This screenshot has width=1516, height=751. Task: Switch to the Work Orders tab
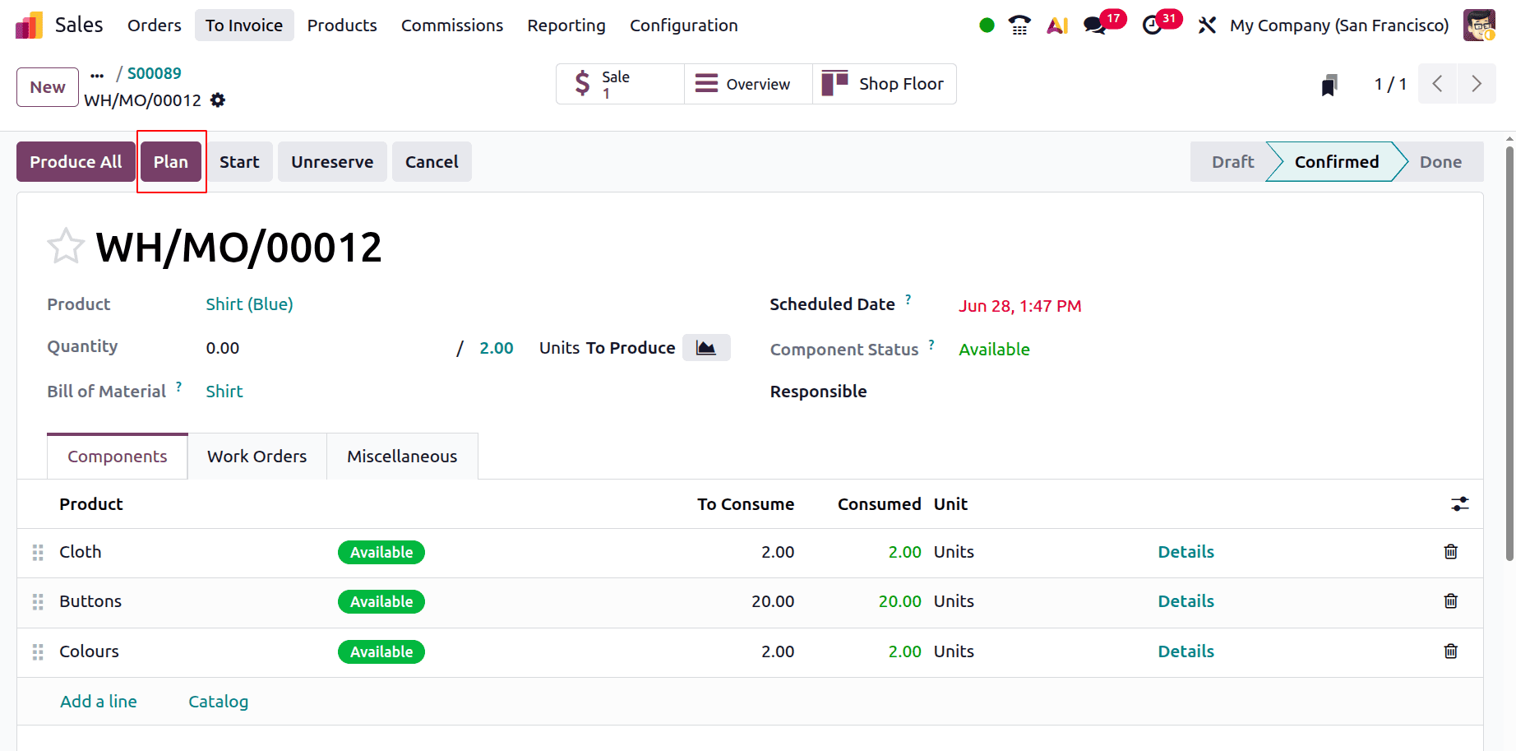(257, 457)
